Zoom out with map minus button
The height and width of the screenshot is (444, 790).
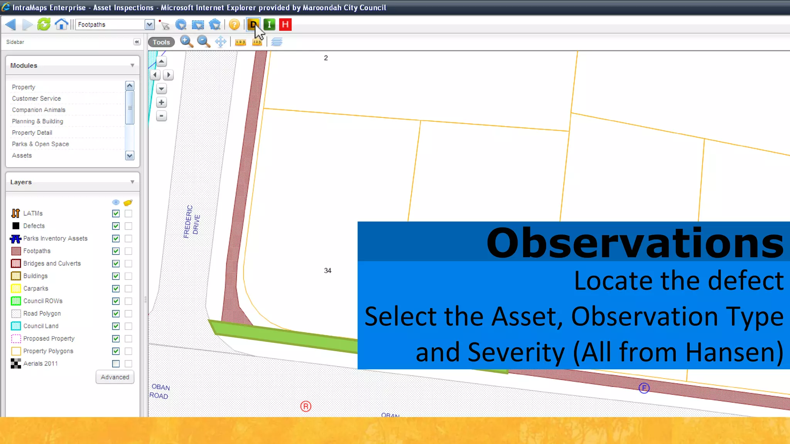pyautogui.click(x=162, y=116)
